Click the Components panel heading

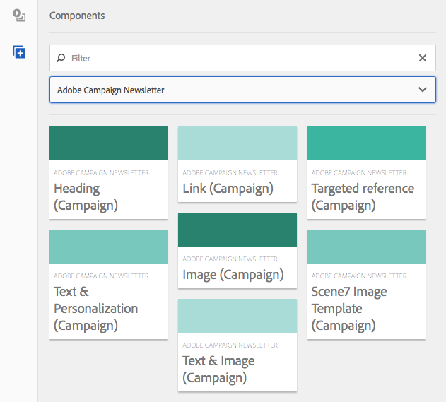[77, 16]
